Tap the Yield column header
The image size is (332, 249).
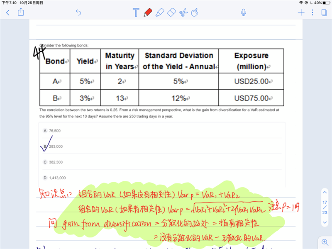[x=85, y=61]
